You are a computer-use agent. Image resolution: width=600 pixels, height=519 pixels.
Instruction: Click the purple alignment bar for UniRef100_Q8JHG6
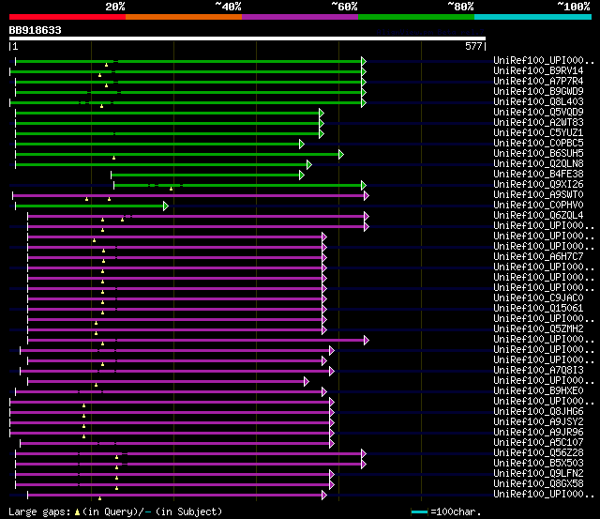pos(170,413)
